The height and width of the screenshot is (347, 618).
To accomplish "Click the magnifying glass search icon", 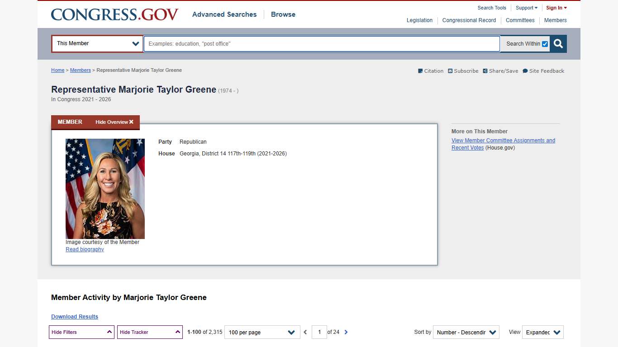I will (558, 44).
